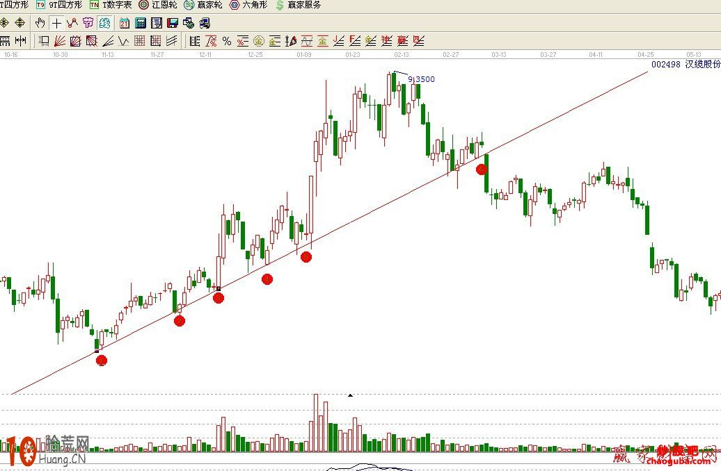721x471 pixels.
Task: Select the red grid tool
Action: point(139,41)
